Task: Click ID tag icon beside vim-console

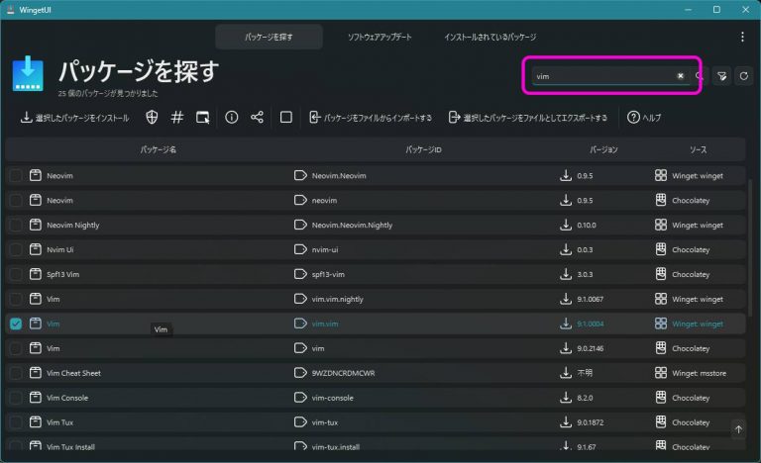Action: [x=300, y=398]
